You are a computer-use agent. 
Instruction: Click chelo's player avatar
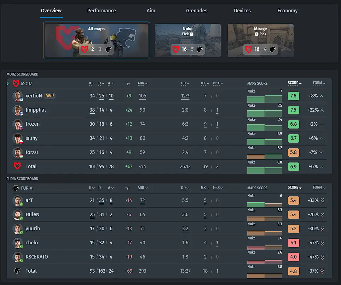pos(18,243)
